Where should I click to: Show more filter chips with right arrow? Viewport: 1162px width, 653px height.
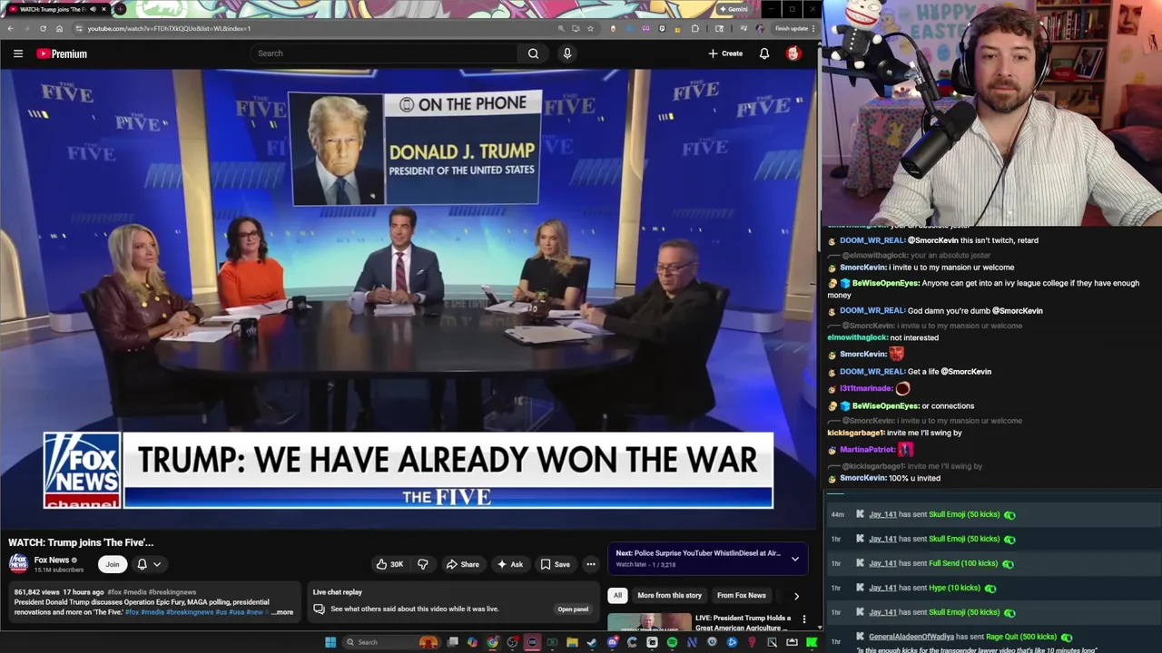coord(796,596)
